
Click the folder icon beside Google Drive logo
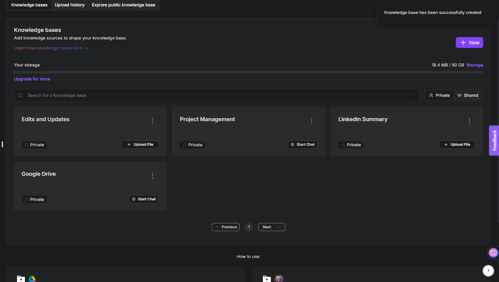tap(21, 279)
